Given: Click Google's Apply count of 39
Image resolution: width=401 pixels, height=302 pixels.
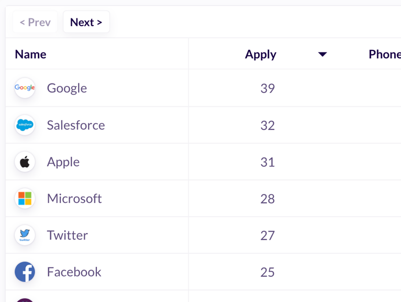Looking at the screenshot, I should coord(268,89).
